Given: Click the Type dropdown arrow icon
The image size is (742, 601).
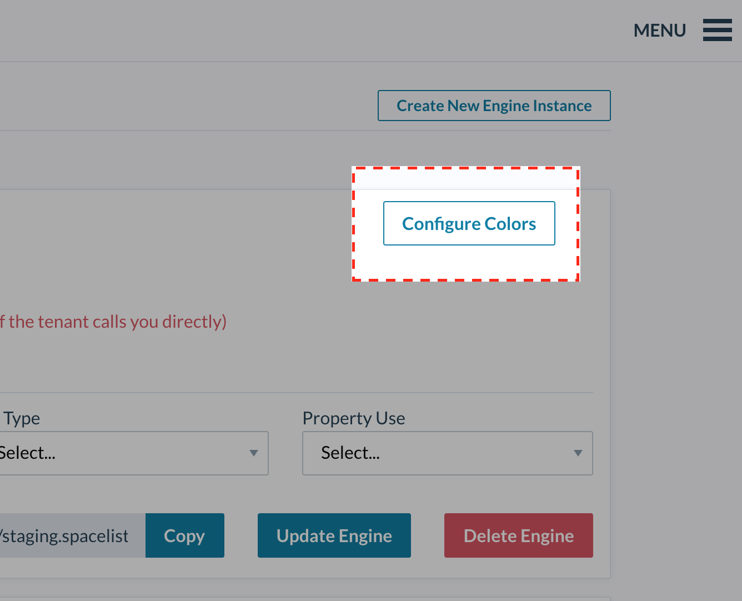Looking at the screenshot, I should pos(254,453).
